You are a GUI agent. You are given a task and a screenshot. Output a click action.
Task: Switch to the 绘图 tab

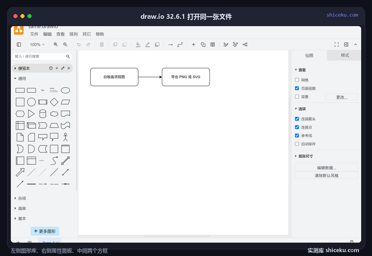(x=309, y=55)
